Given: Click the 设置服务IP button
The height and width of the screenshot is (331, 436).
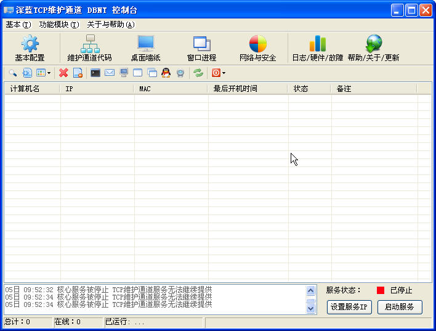Looking at the screenshot, I should [x=349, y=307].
